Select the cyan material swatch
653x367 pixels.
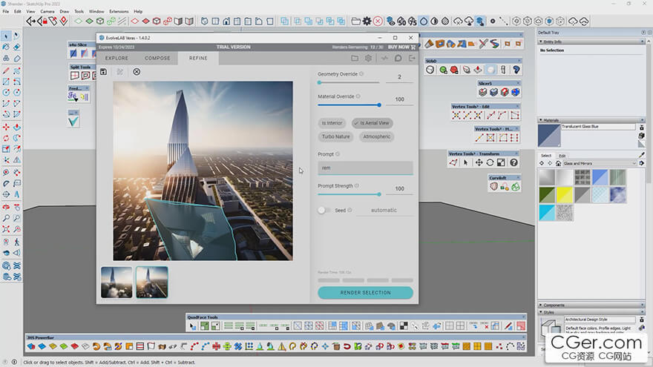click(547, 213)
